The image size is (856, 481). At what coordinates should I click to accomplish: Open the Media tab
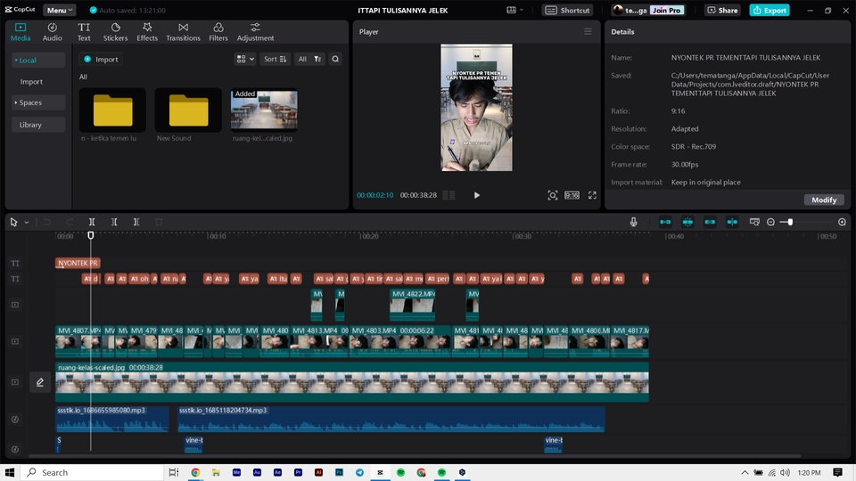[21, 32]
